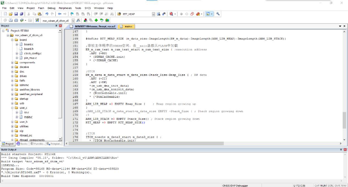Viewport: 348px width, 187px height.
Task: Open Options for Target icon
Action: pyautogui.click(x=78, y=20)
